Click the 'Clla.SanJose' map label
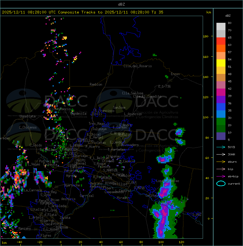The image size is (243, 246). [x=133, y=93]
